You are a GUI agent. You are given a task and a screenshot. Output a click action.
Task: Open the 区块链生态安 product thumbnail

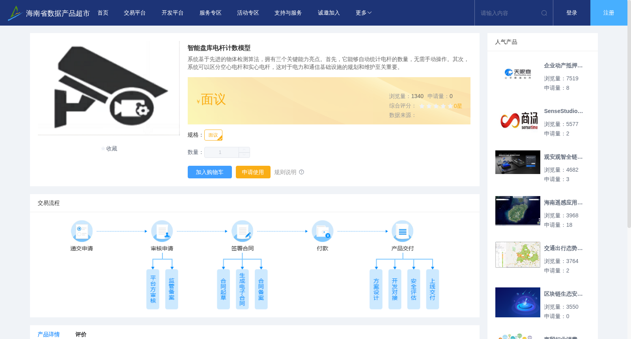(x=518, y=302)
